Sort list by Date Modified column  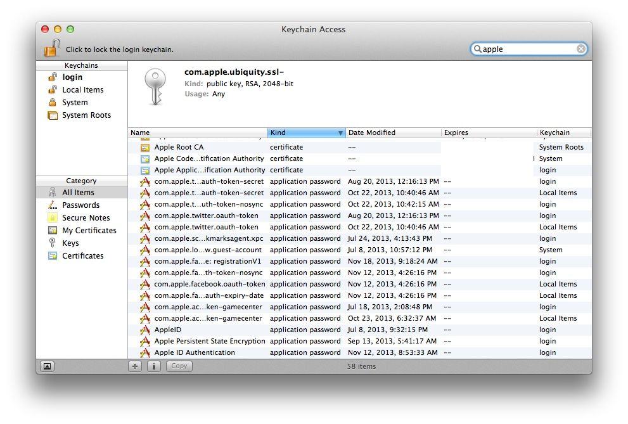coord(393,132)
